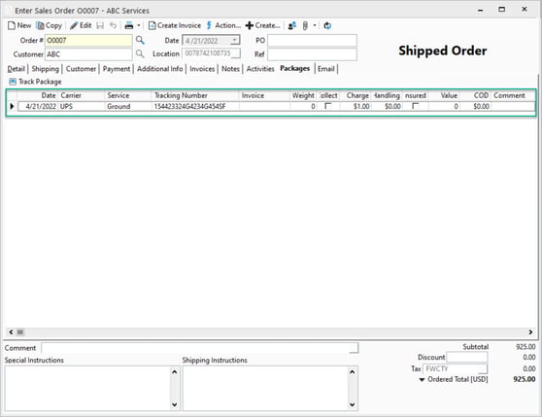Open the lightning-bolt Action menu
This screenshot has height=417, width=542.
223,25
